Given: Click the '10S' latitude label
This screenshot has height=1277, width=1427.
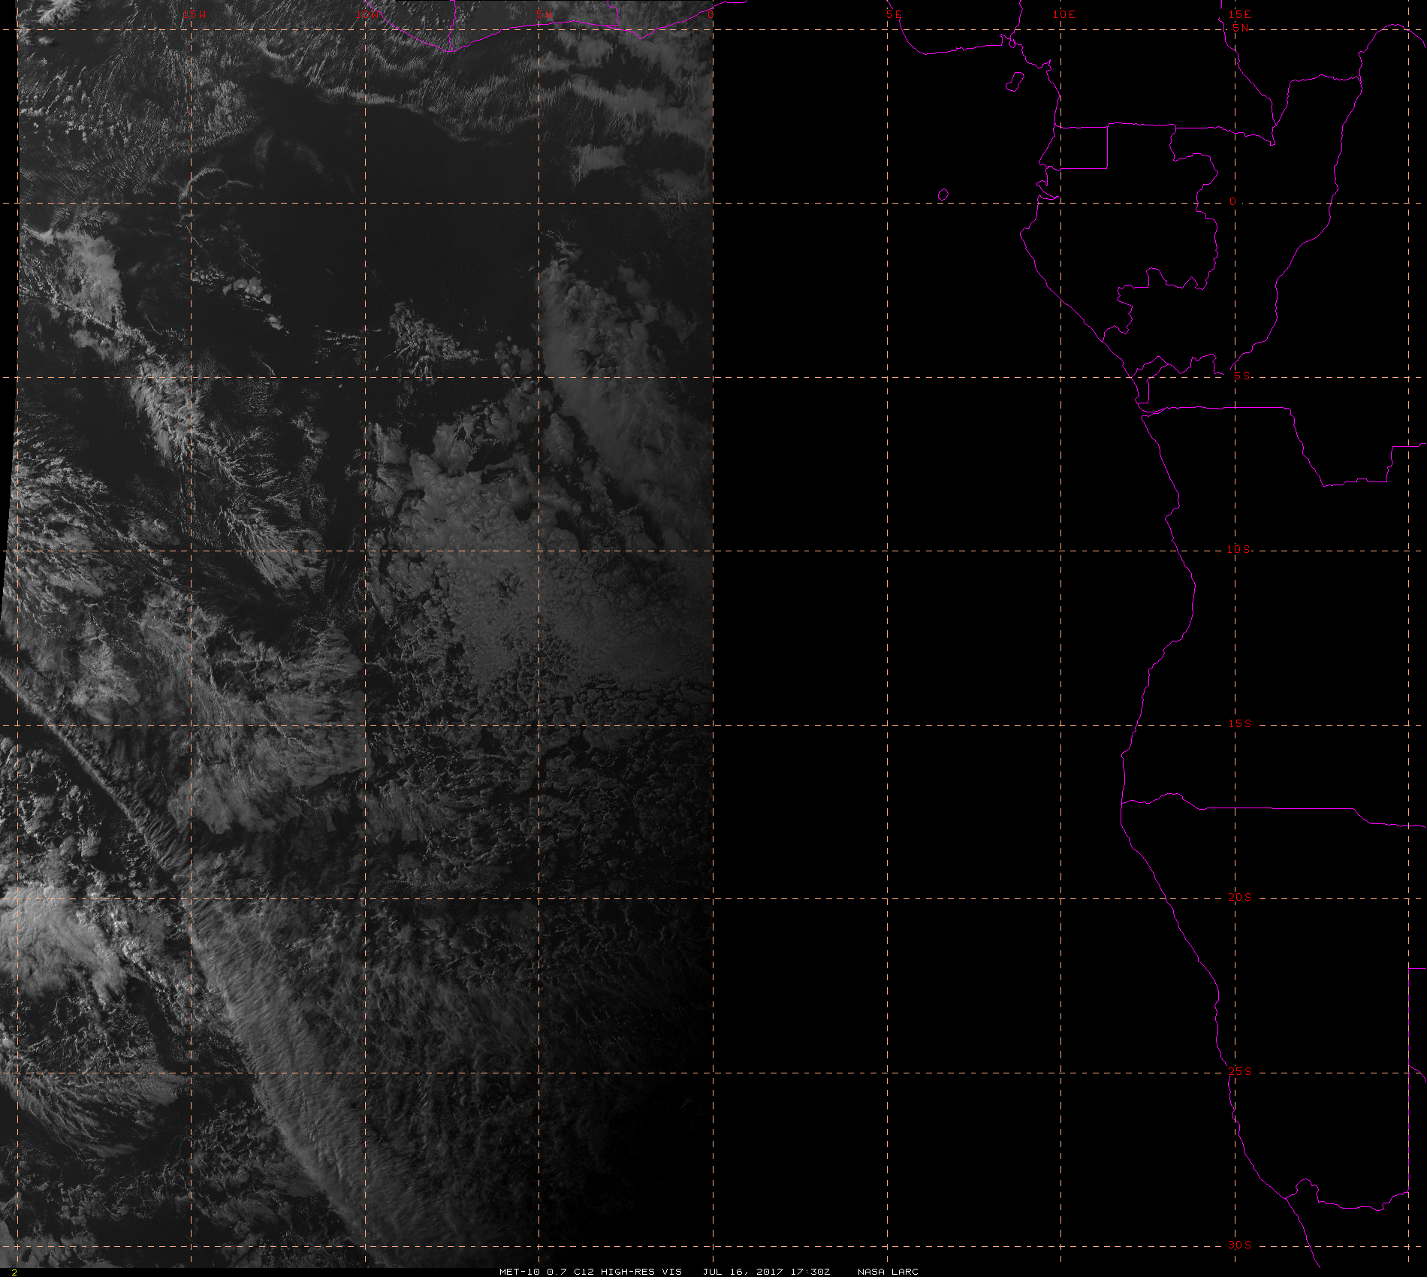Looking at the screenshot, I should (1239, 549).
